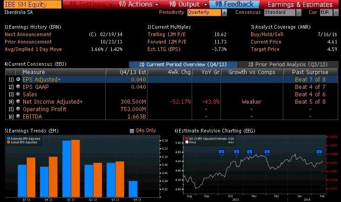Select the Sales radio button
The width and height of the screenshot is (341, 202).
coord(18,94)
